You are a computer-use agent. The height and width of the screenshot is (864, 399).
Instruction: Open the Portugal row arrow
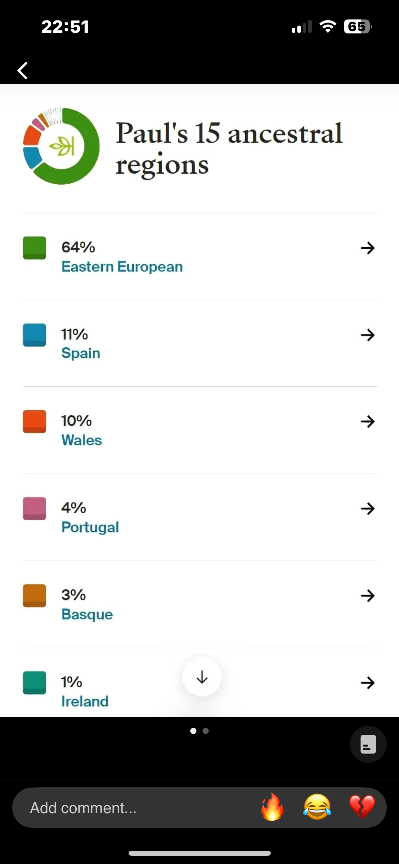coord(368,509)
